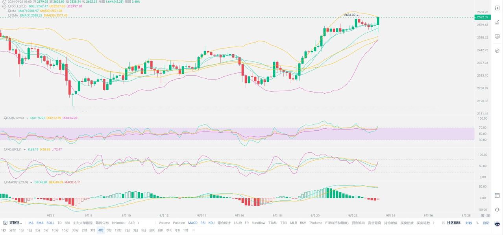Open the robot assistant icon at bottom right
The height and width of the screenshot is (235, 503).
tap(498, 224)
